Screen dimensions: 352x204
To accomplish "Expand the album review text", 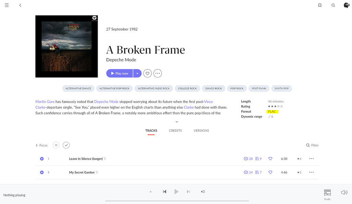I will point(177,122).
